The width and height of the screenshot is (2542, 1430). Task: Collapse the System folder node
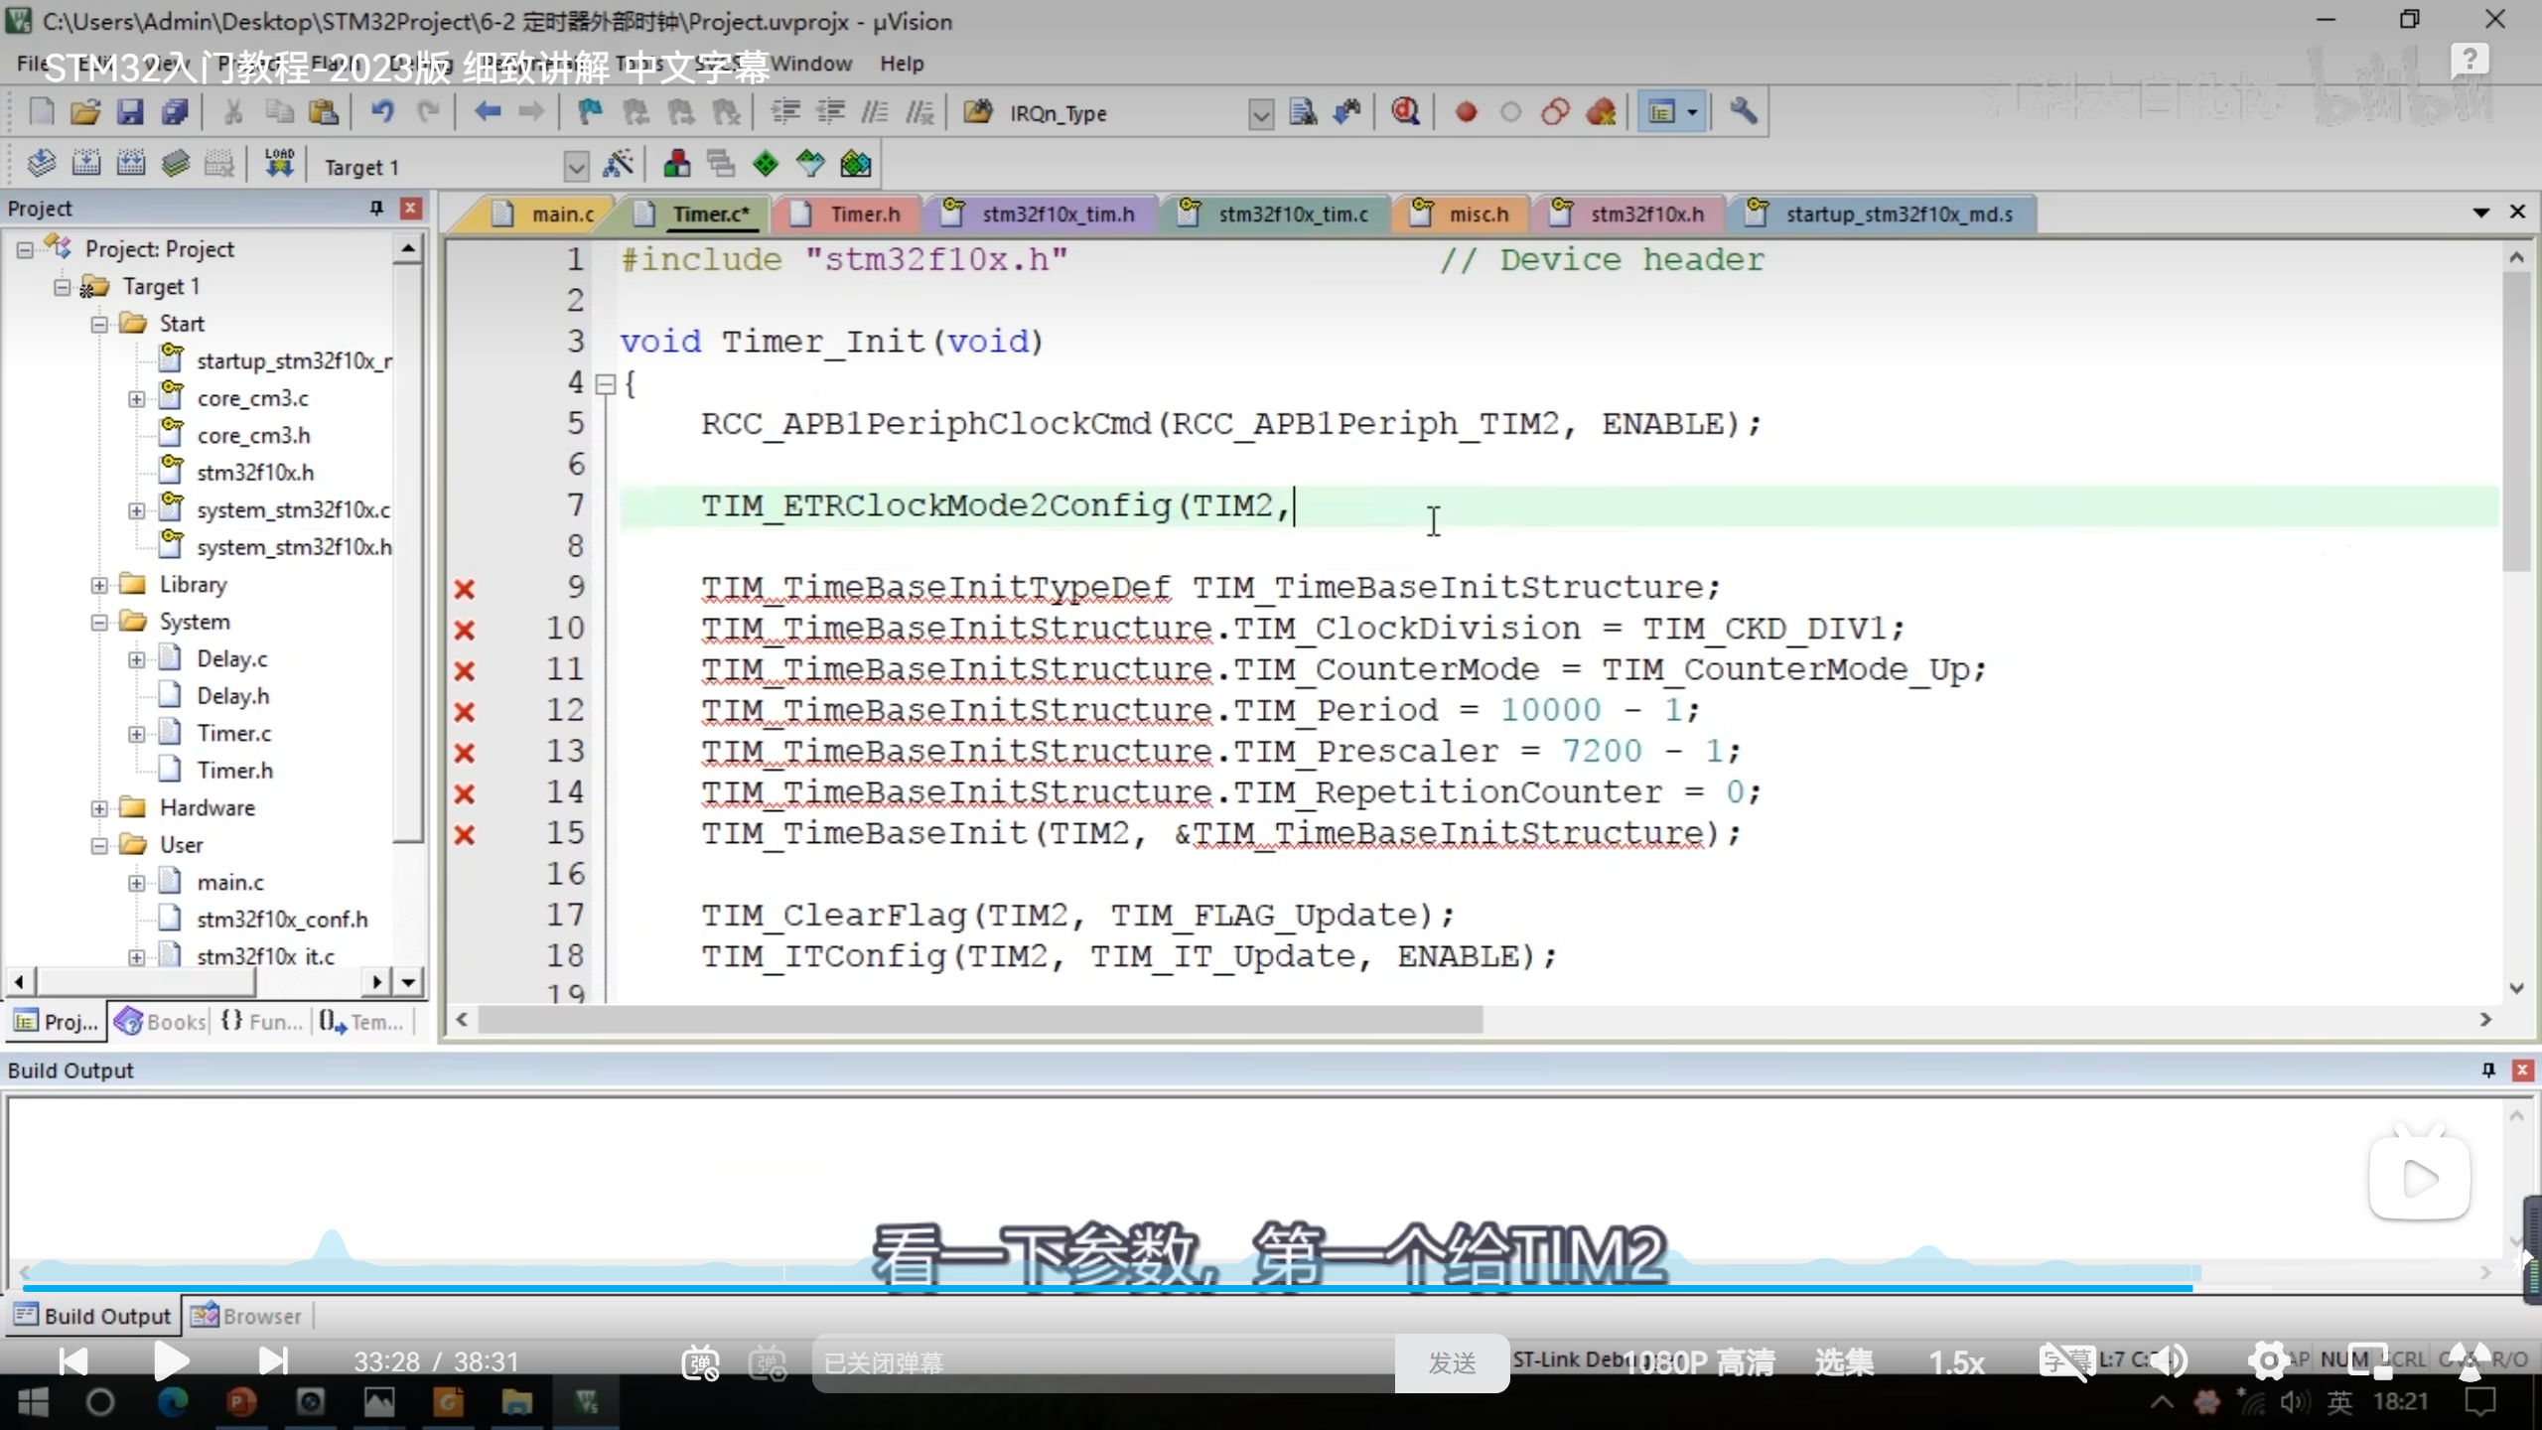99,623
